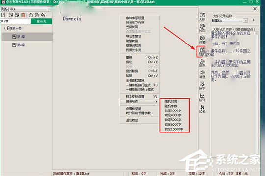This screenshot has height=176, width=265.
Task: Choose 撤销 Ctrl+Z from context menu
Action: point(139,57)
